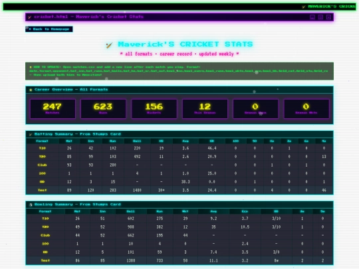The width and height of the screenshot is (359, 269).
Task: Click the 10.5 economy cell in bowling table
Action: [x=245, y=227]
